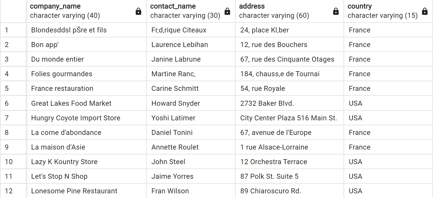Image resolution: width=433 pixels, height=198 pixels.
Task: Select row number 12
Action: [x=13, y=191]
